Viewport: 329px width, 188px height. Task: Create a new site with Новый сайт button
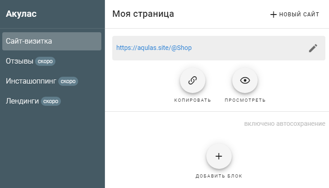(294, 14)
